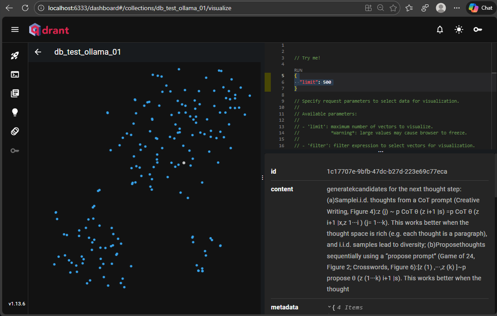Open the API key icon in header
497x316 pixels.
pyautogui.click(x=478, y=30)
